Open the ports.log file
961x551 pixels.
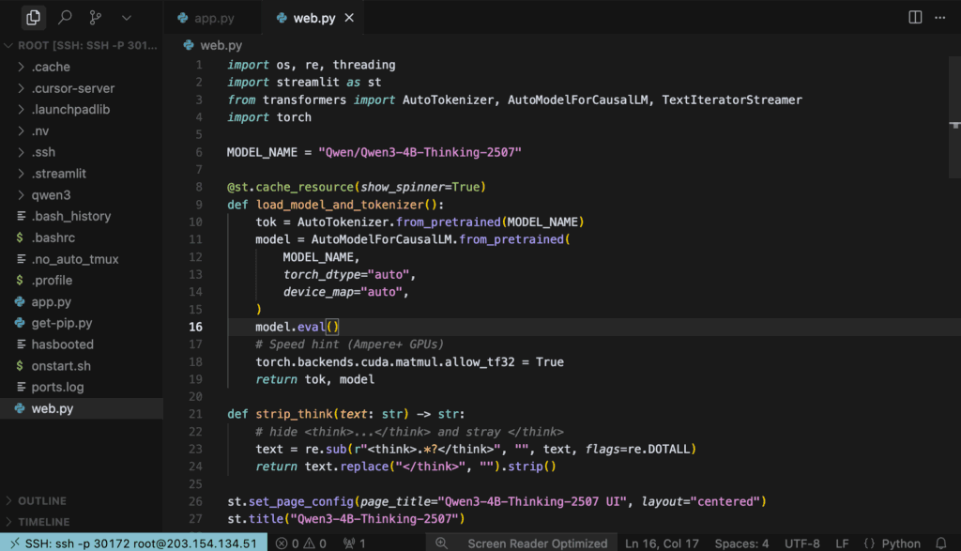[x=82, y=388]
